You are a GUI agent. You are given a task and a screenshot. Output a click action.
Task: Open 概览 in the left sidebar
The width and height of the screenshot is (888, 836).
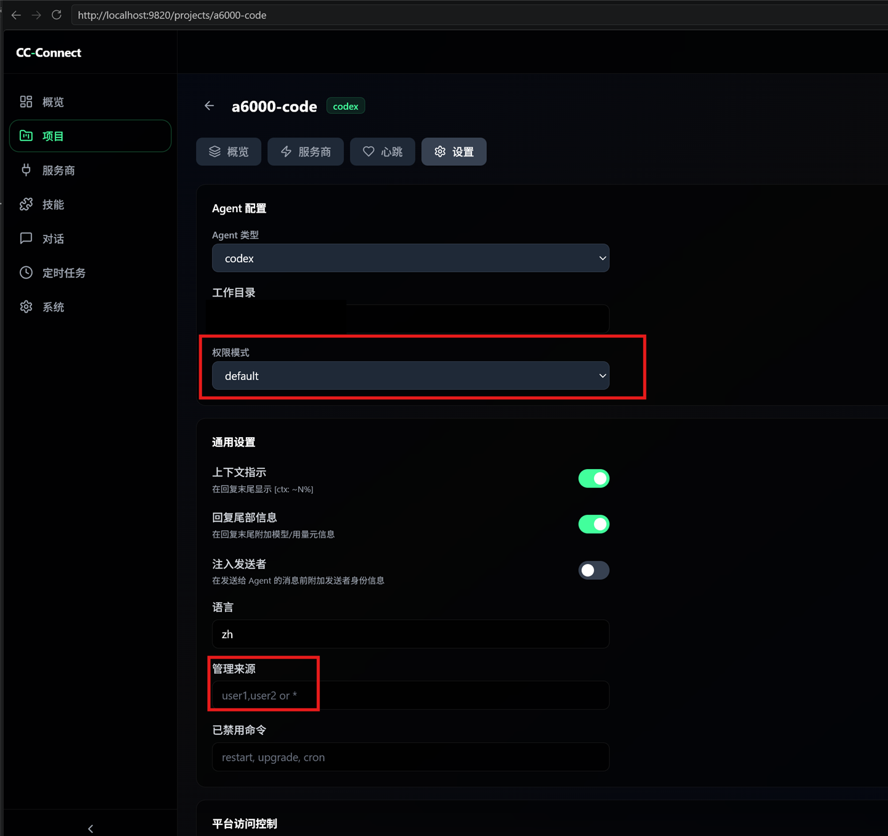(90, 102)
